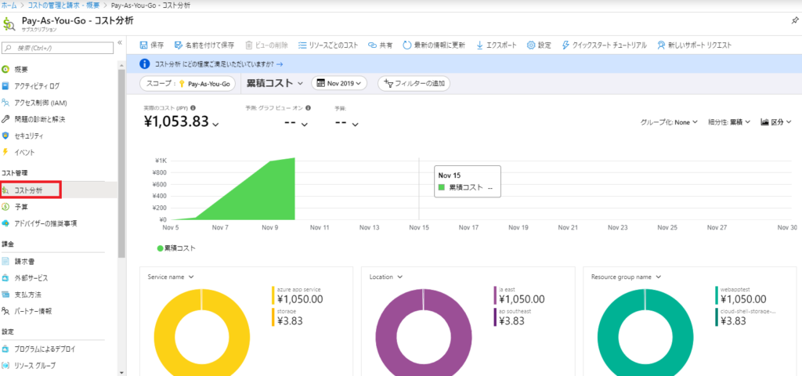
Task: Click the sidebar search (検索) input field
Action: tap(57, 48)
